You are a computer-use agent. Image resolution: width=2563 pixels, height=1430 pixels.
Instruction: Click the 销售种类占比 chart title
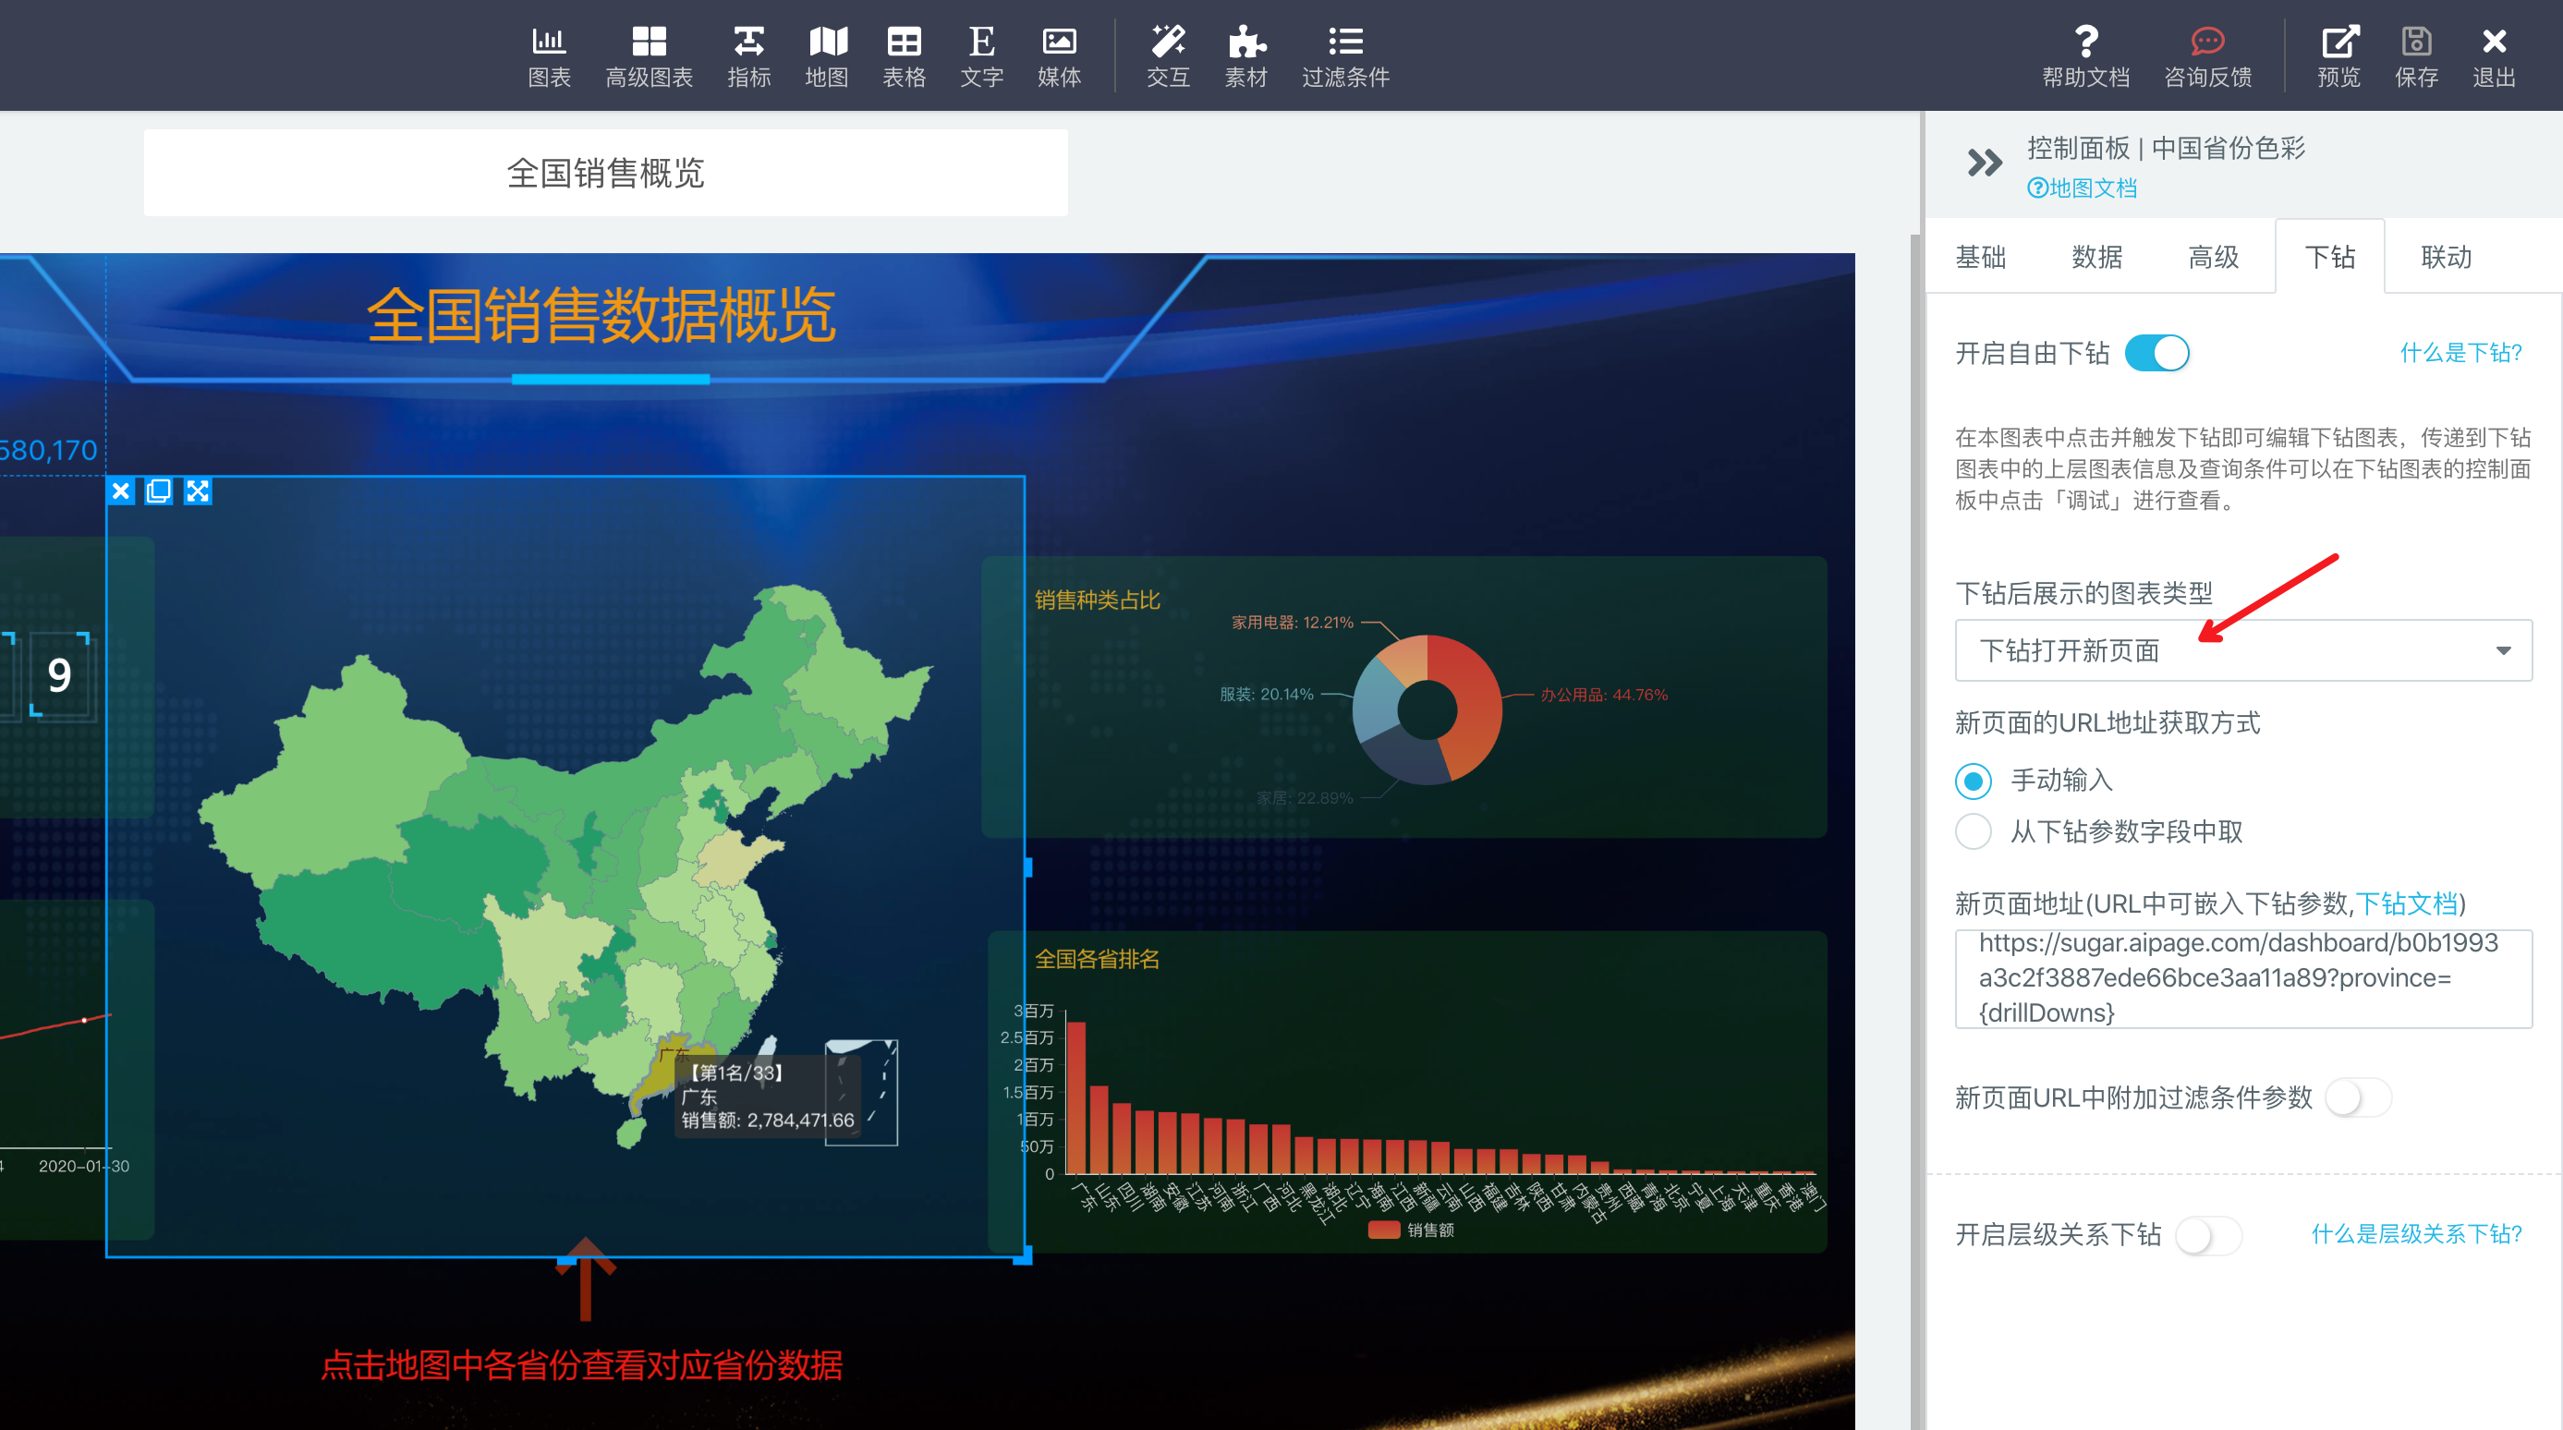point(1098,600)
